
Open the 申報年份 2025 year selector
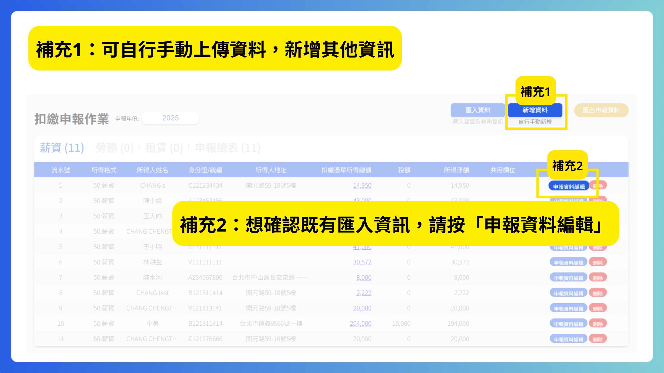click(x=170, y=118)
